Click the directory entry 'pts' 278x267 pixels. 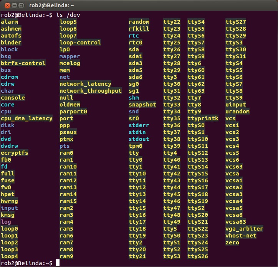[x=65, y=146]
